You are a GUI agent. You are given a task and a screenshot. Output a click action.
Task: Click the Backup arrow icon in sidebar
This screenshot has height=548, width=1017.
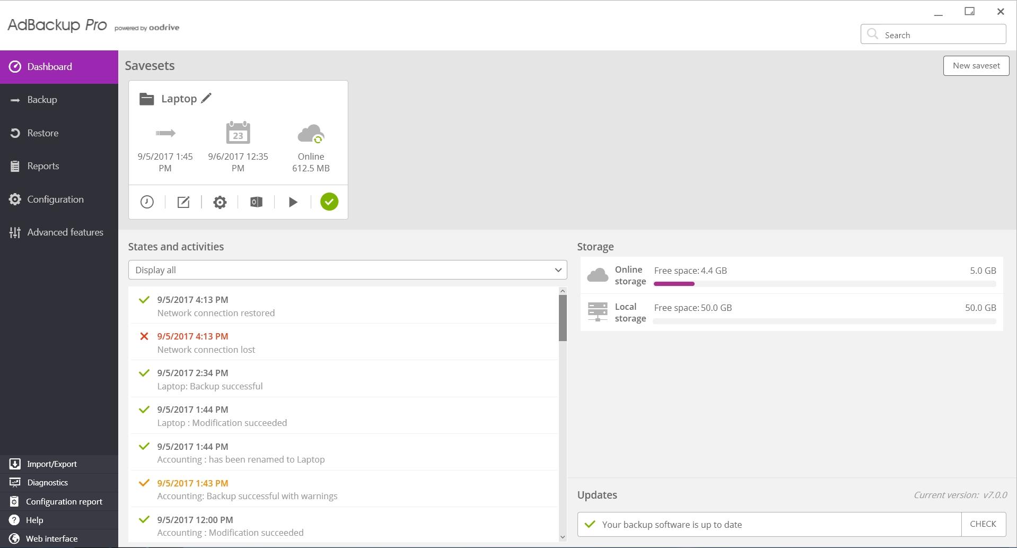(x=15, y=100)
